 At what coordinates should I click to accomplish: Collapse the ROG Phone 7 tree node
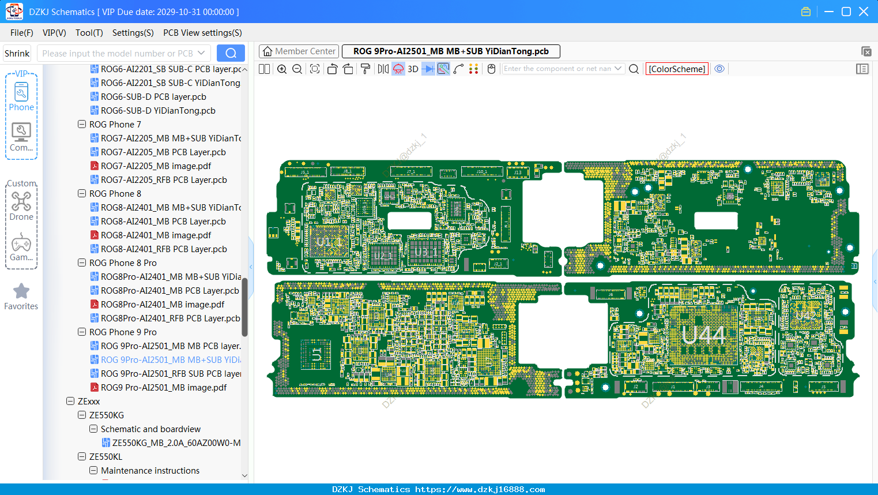coord(82,125)
